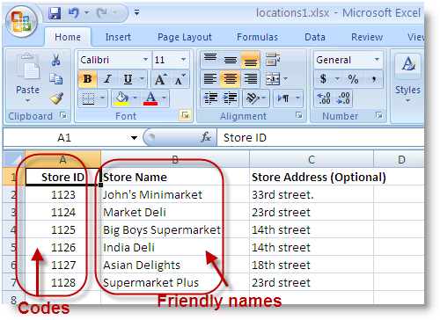This screenshot has height=320, width=440.
Task: Toggle Bottom Align vertical alignment
Action: tap(251, 60)
